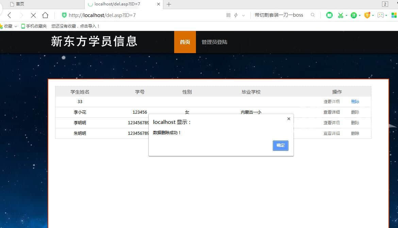Viewport: 398px width, 228px height.
Task: Open new tab with plus button
Action: pyautogui.click(x=169, y=4)
